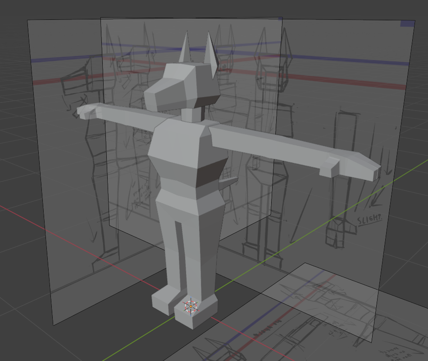Click the 3D cursor at the character's foot
This screenshot has width=428, height=361.
[x=191, y=306]
